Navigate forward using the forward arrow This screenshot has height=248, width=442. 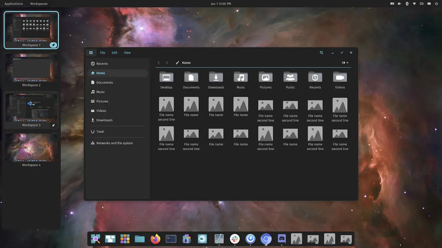pyautogui.click(x=167, y=63)
